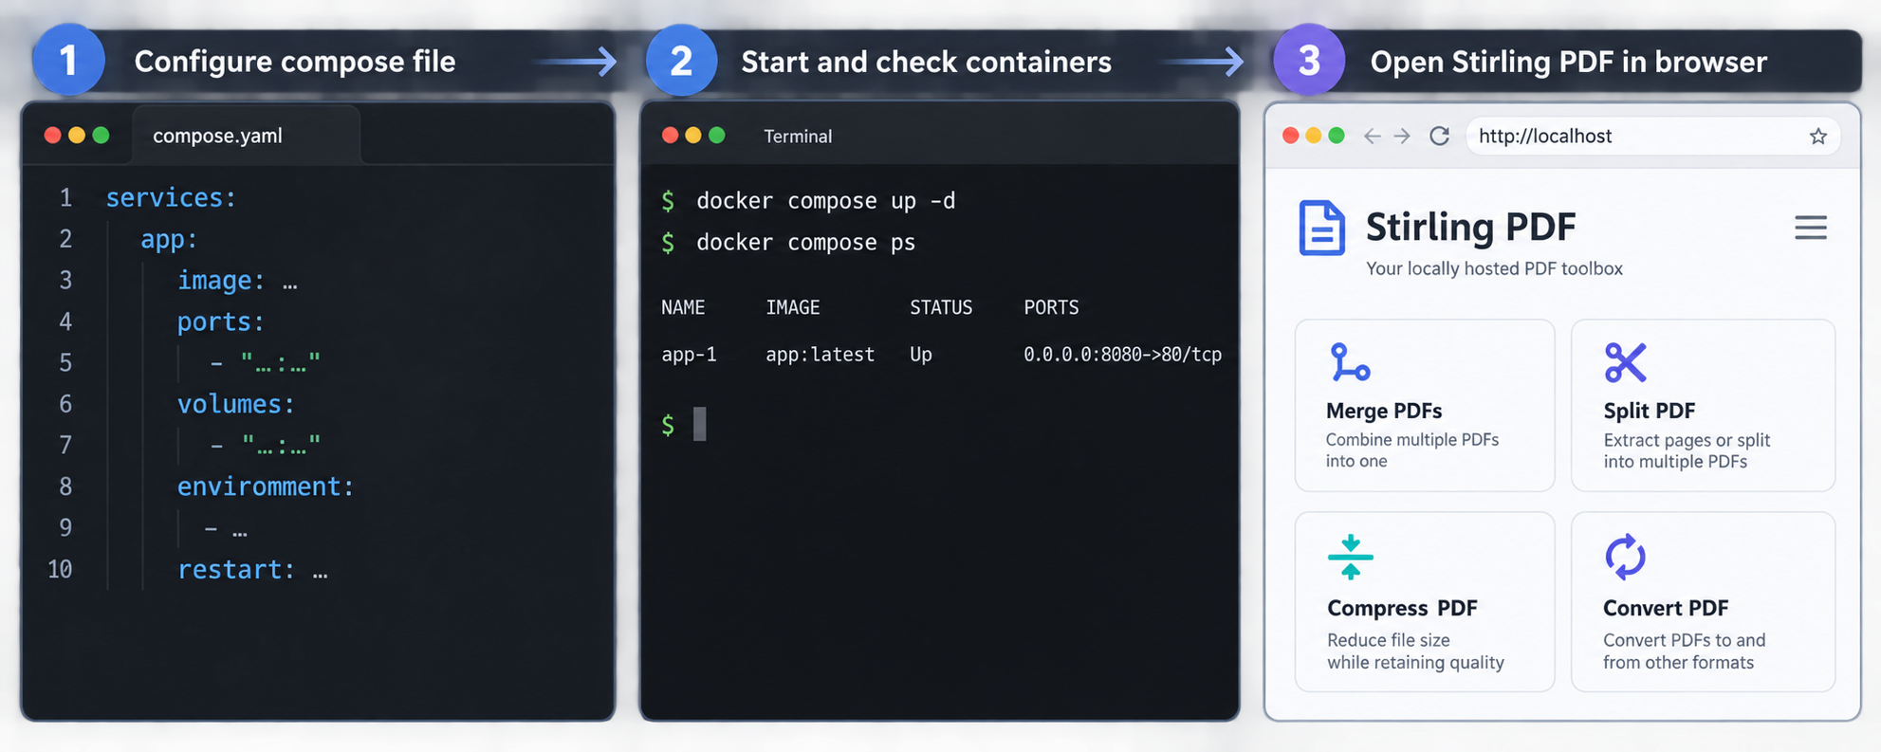Open the Stirling PDF hamburger menu

(x=1810, y=228)
